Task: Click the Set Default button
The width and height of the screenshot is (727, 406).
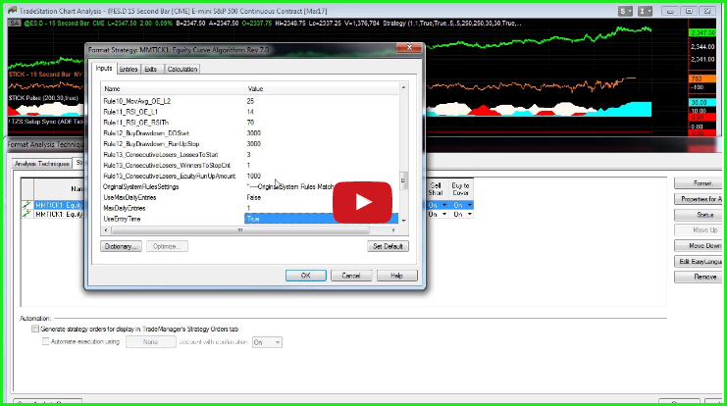Action: pyautogui.click(x=388, y=246)
